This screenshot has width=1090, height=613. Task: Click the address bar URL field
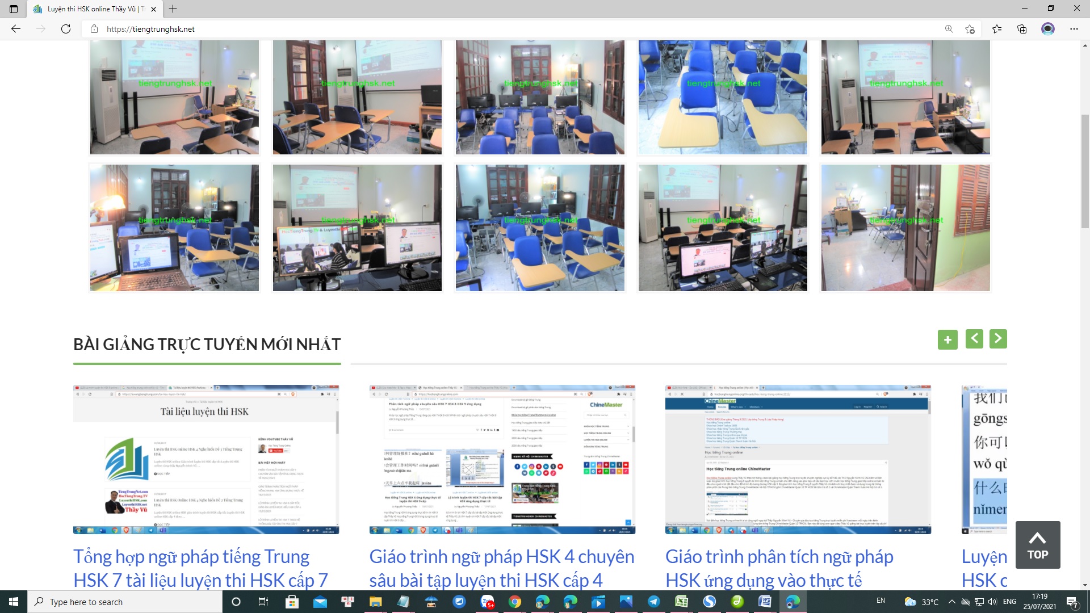[x=397, y=29]
